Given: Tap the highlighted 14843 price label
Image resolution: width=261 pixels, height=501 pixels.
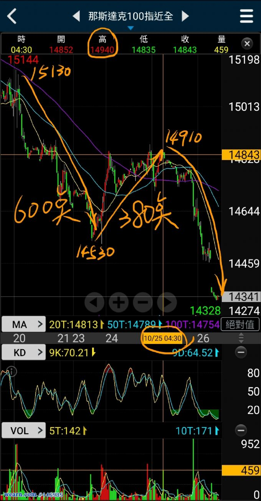Looking at the screenshot, I should [x=241, y=155].
